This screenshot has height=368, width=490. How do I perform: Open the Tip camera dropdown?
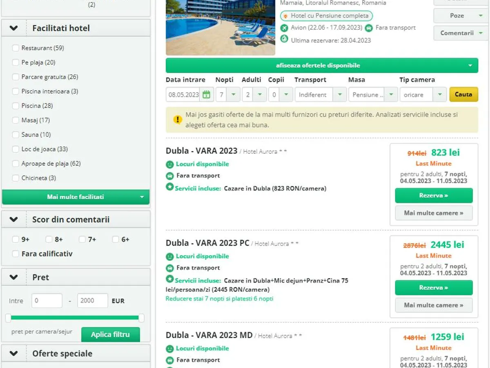coord(423,94)
